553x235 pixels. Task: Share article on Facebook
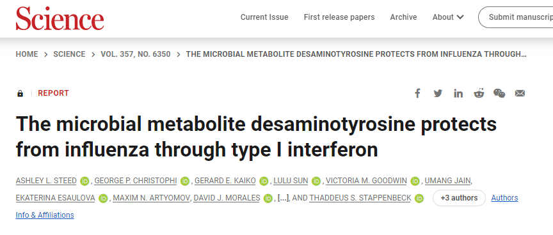click(x=417, y=93)
